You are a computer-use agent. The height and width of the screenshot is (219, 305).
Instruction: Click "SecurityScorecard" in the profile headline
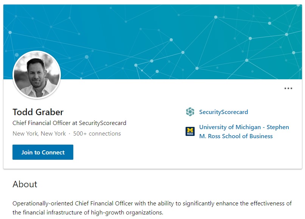102,123
